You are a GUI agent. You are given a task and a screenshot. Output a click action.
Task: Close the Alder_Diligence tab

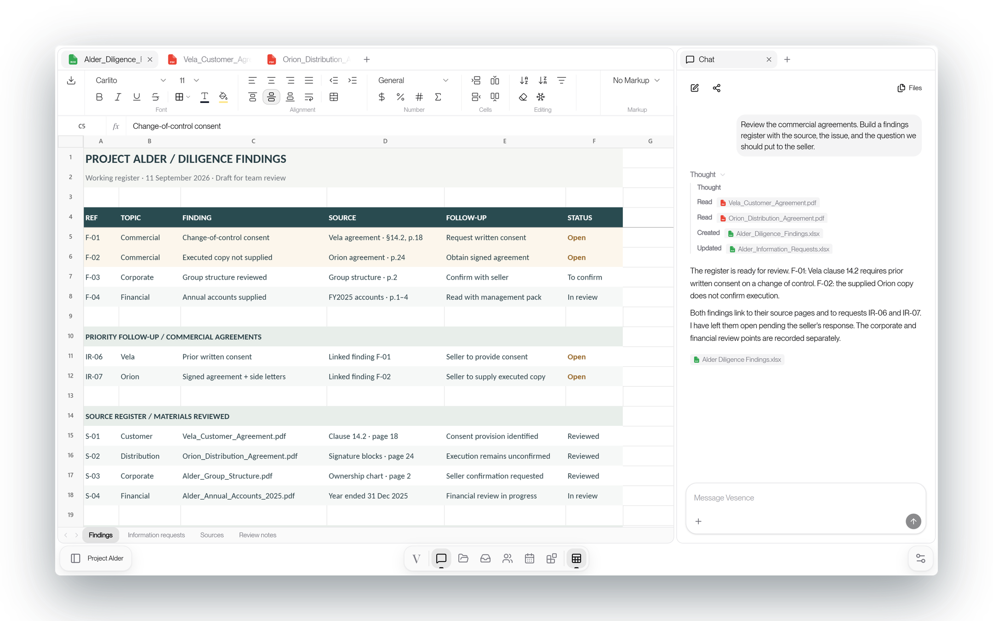pyautogui.click(x=150, y=59)
